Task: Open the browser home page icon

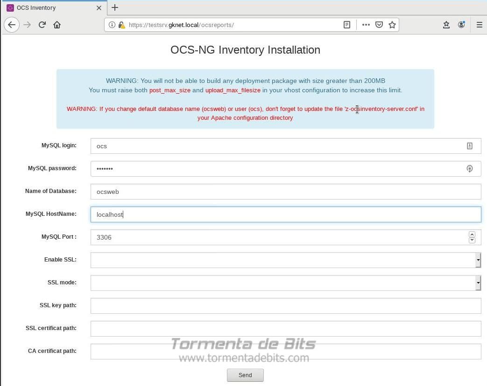Action: coord(57,25)
